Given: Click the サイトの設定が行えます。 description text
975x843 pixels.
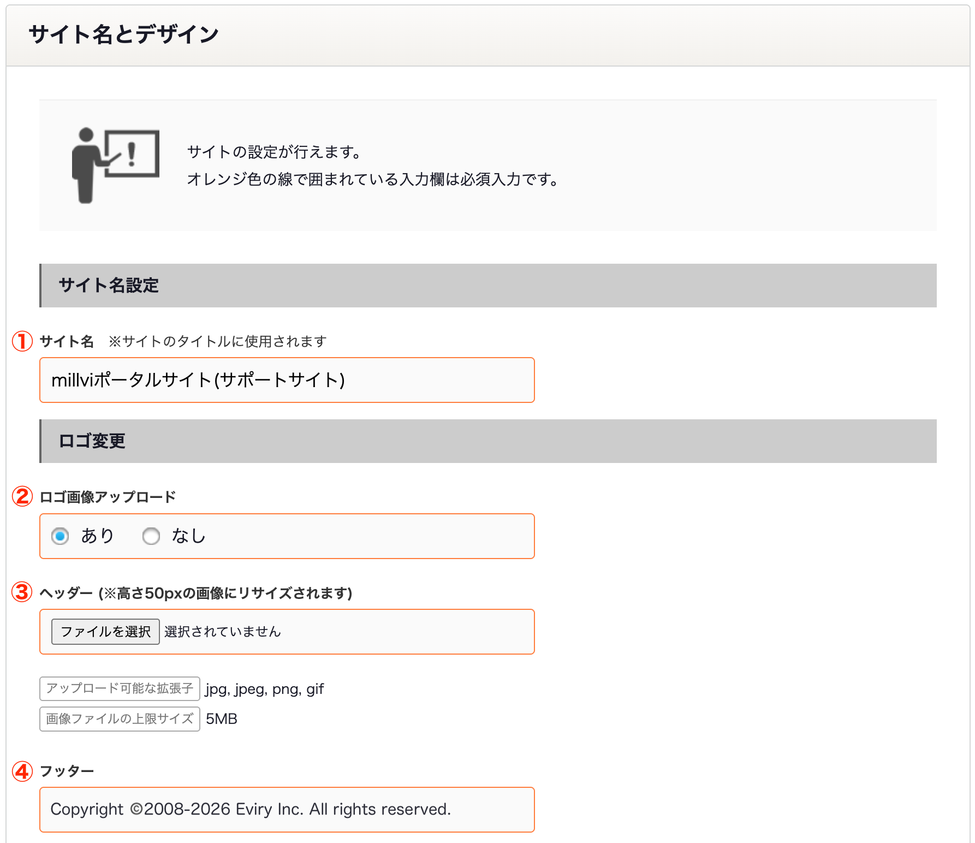Looking at the screenshot, I should (274, 152).
